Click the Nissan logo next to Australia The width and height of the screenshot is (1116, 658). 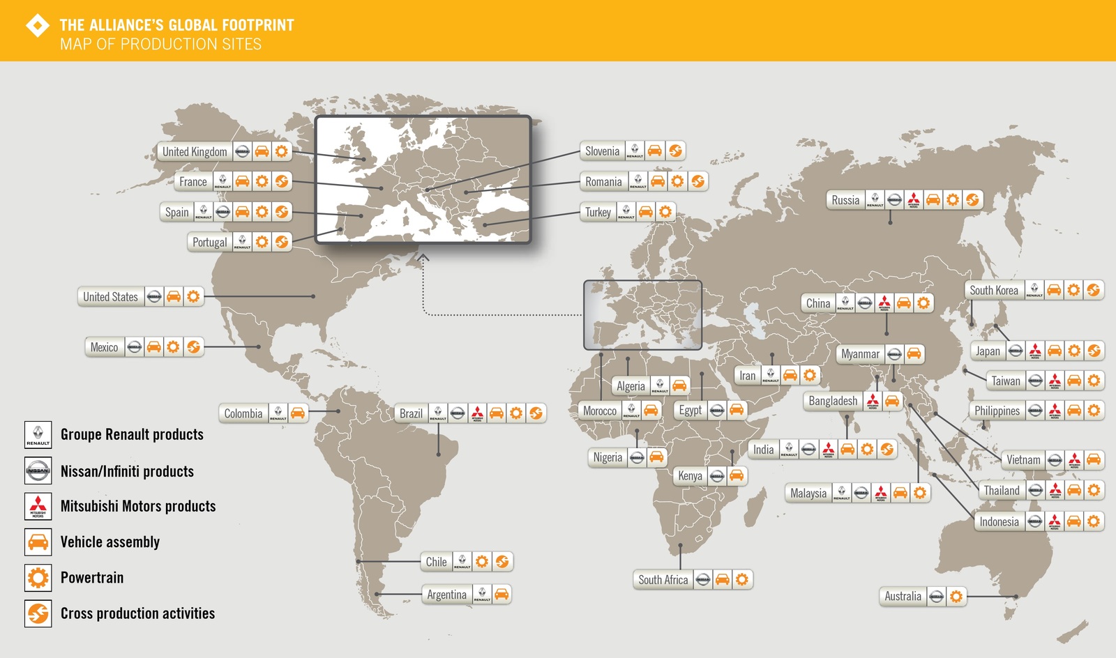pyautogui.click(x=937, y=596)
